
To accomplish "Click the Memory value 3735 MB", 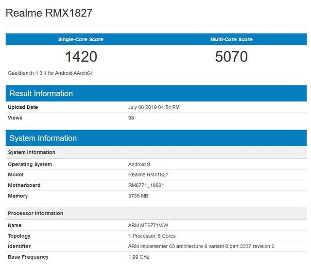I will [138, 196].
